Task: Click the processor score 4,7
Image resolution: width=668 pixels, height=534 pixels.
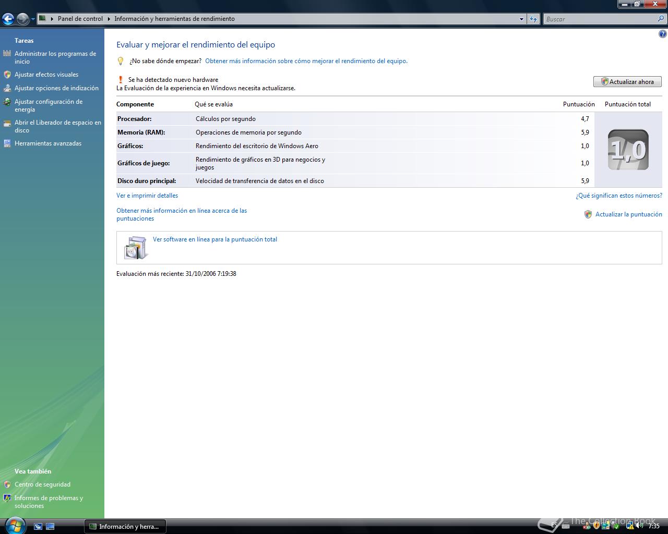Action: click(585, 119)
